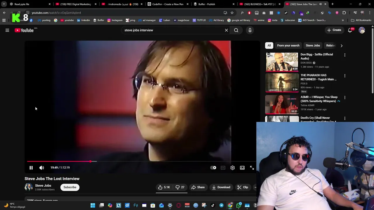Open options for Pharaoh Has Returned video
The height and width of the screenshot is (210, 374).
coord(345,76)
